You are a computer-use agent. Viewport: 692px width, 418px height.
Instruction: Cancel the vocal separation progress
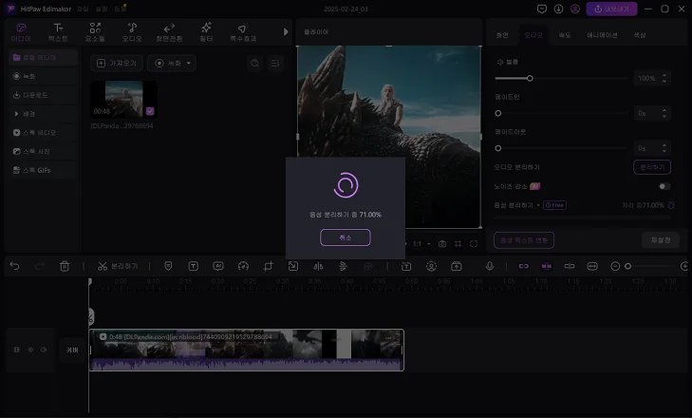(345, 237)
